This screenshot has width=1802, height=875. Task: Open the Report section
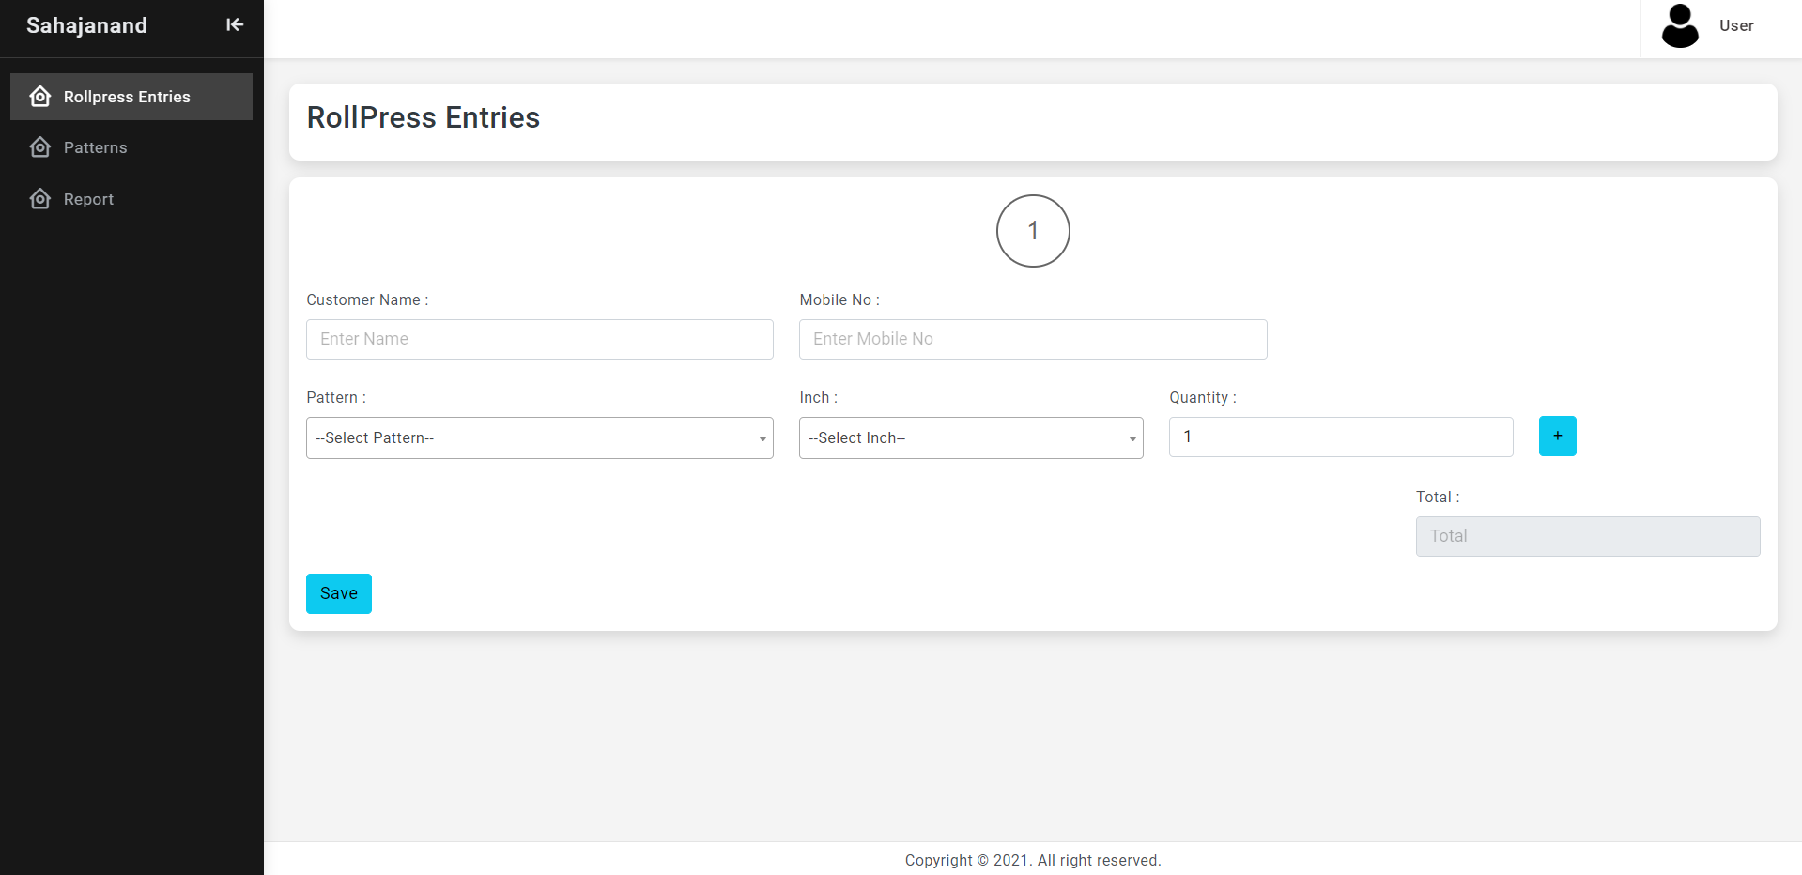(x=131, y=199)
